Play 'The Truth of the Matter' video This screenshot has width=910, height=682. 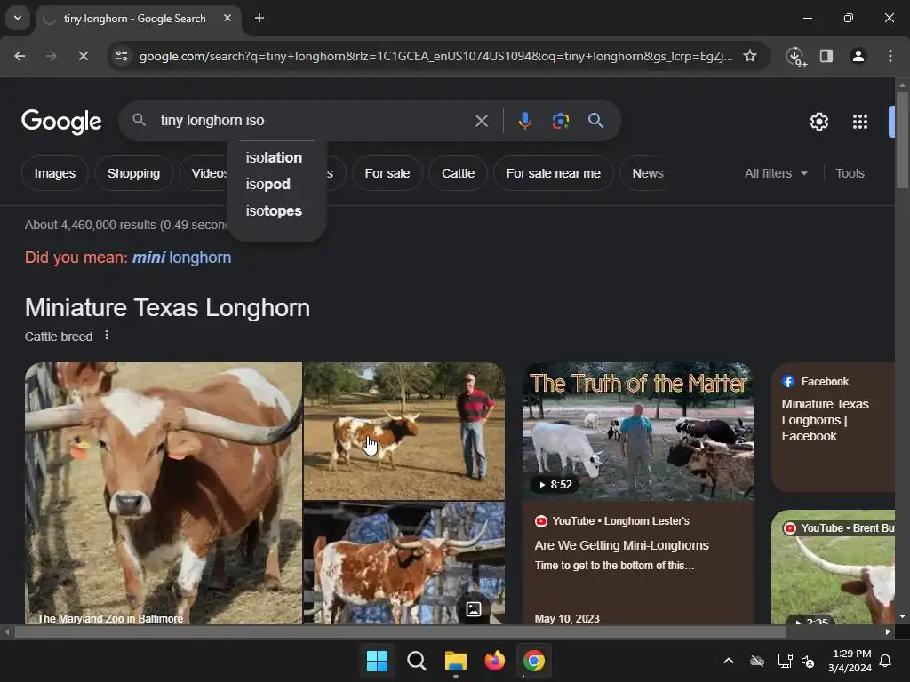click(638, 431)
